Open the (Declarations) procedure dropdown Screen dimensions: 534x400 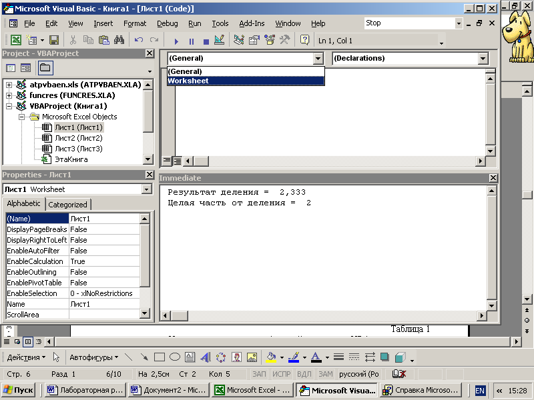point(483,59)
